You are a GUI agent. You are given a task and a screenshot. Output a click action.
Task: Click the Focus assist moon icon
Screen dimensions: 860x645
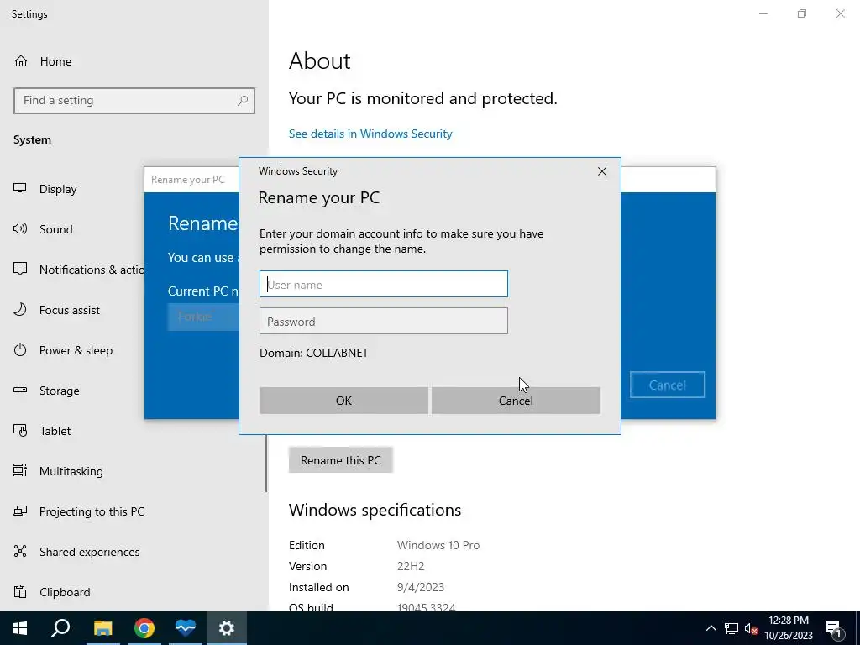(x=20, y=310)
